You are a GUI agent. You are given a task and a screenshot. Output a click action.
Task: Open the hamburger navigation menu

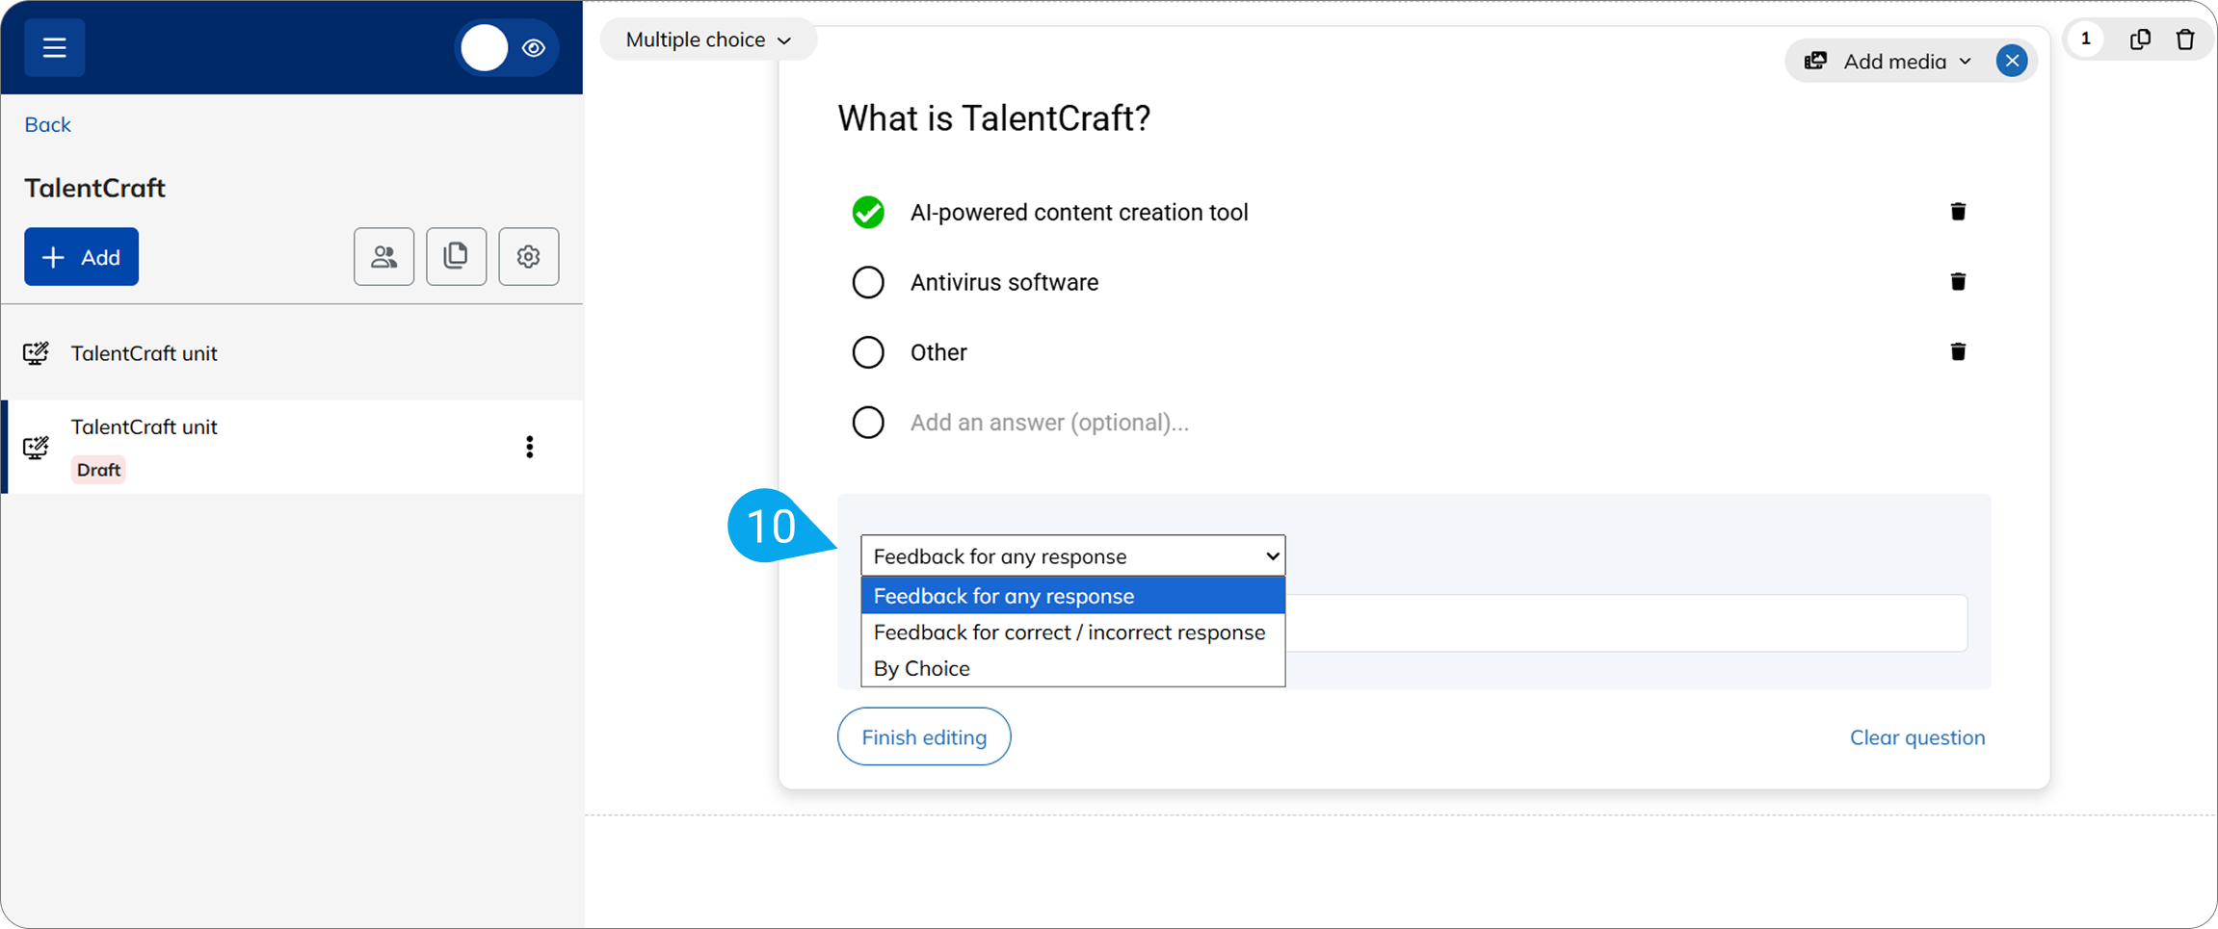point(54,46)
